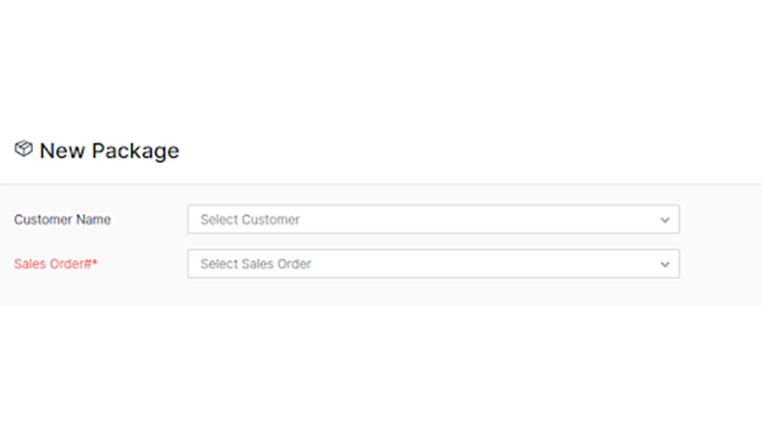Click the package box icon
Screen dimensions: 762x429
(23, 149)
